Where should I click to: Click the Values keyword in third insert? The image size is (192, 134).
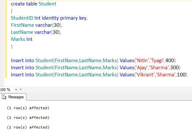click(x=127, y=75)
